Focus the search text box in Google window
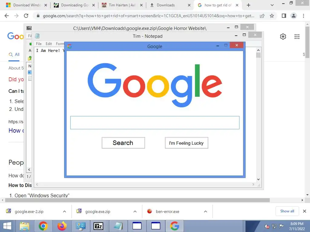Viewport: 310px width, 232px height. pos(155,123)
